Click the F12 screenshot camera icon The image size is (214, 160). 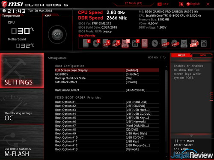pos(160,4)
